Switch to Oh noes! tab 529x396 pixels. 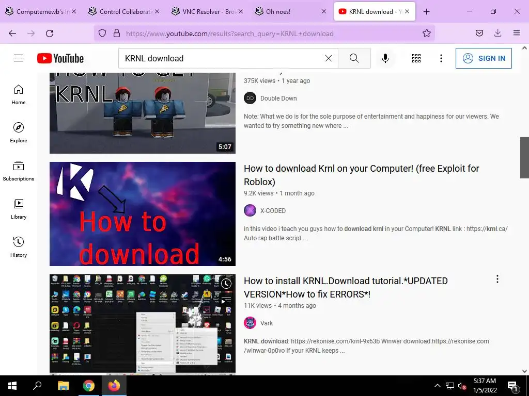click(290, 12)
